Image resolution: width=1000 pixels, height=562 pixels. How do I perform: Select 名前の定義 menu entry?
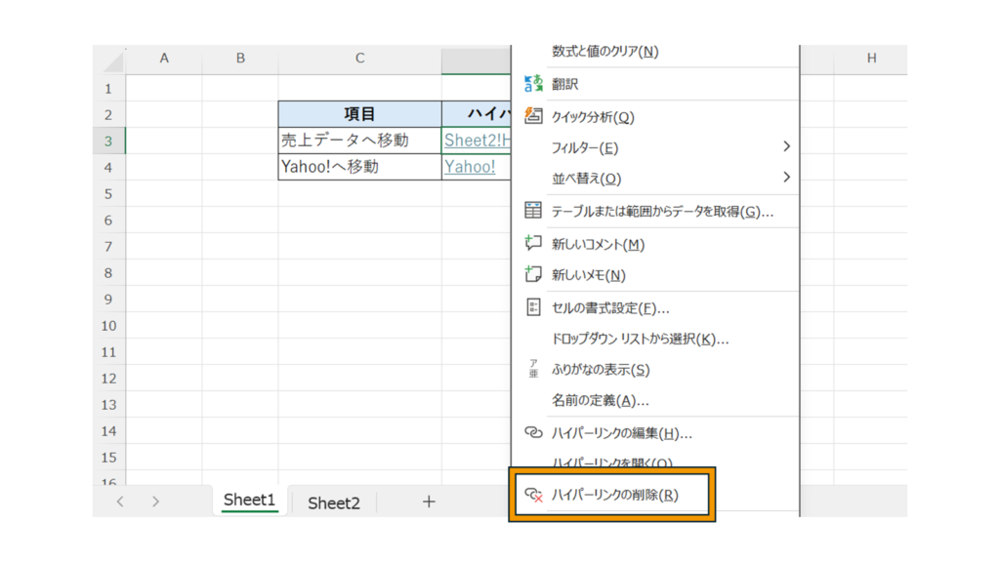(x=600, y=400)
